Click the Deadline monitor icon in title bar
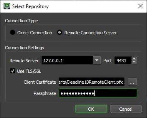 [7, 6]
